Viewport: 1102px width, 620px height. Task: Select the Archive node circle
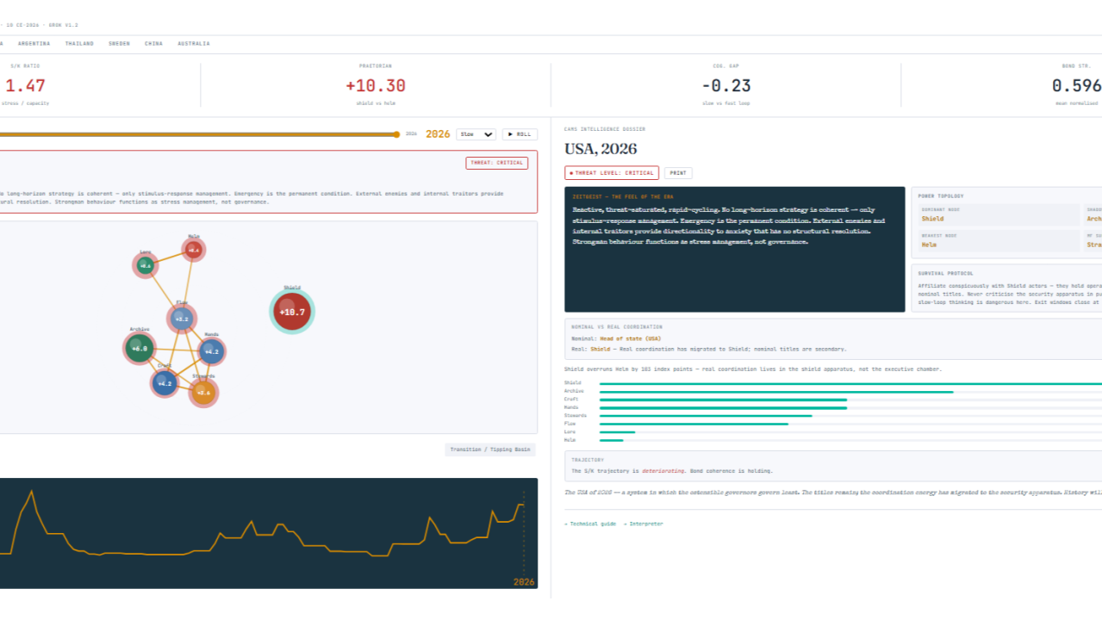pos(139,348)
